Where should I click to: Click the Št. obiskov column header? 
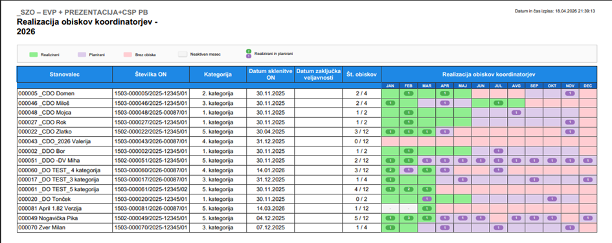[x=362, y=75]
